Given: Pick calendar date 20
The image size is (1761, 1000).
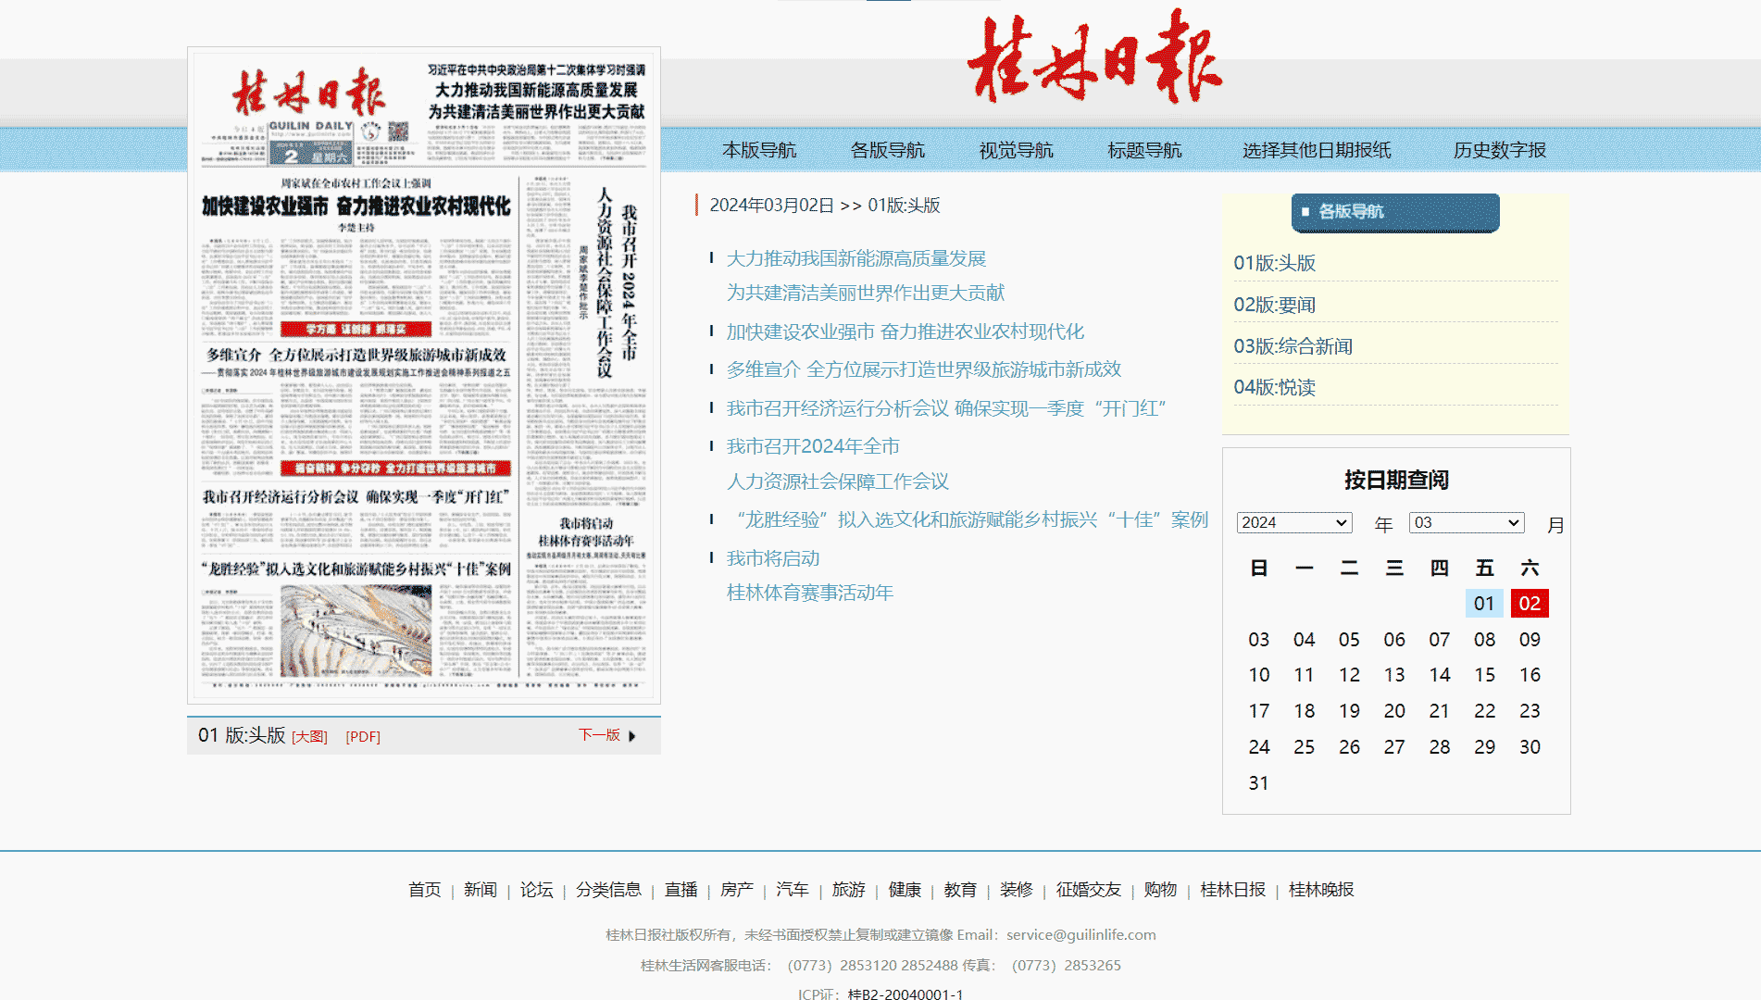Looking at the screenshot, I should pos(1394,711).
